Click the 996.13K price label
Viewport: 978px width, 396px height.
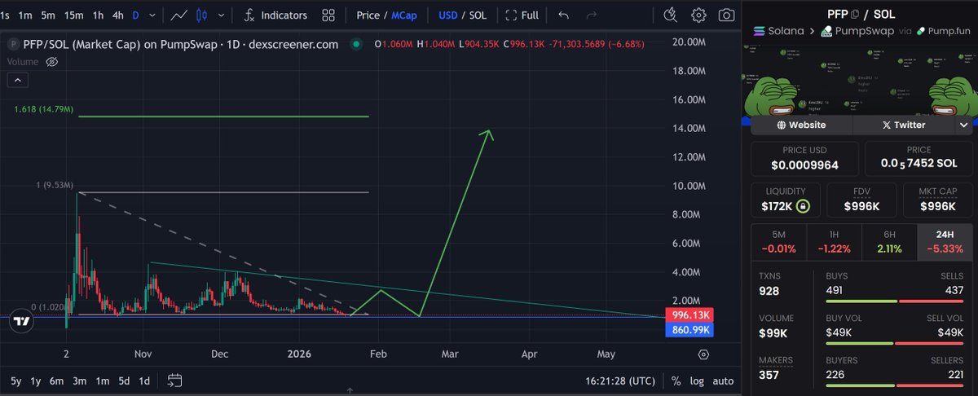[x=689, y=315]
